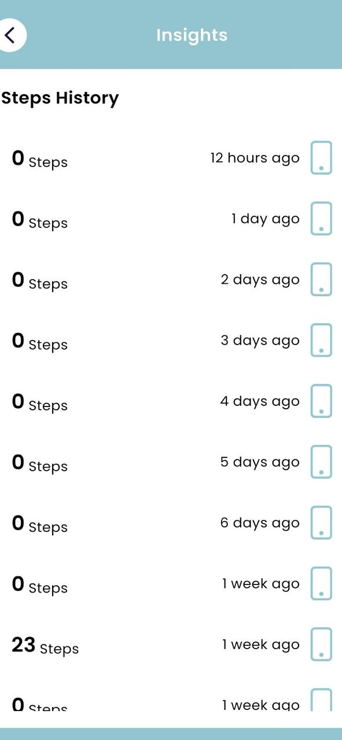
Task: Open the 0 Steps entry from 12 hours ago
Action: point(171,158)
